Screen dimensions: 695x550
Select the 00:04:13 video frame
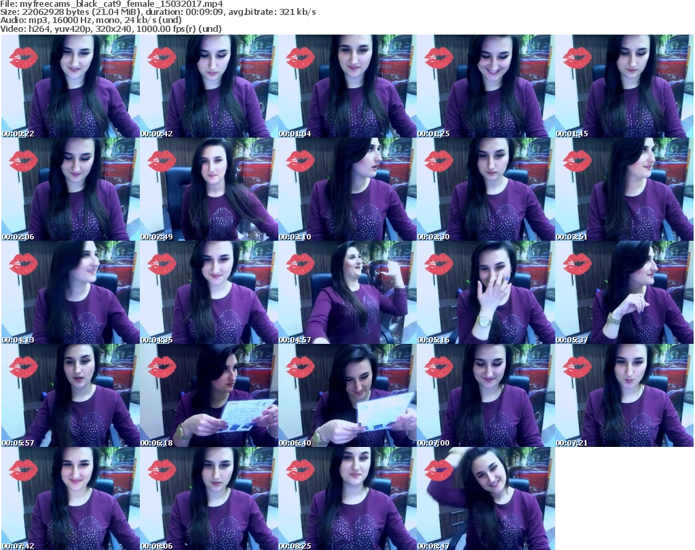[x=71, y=292]
